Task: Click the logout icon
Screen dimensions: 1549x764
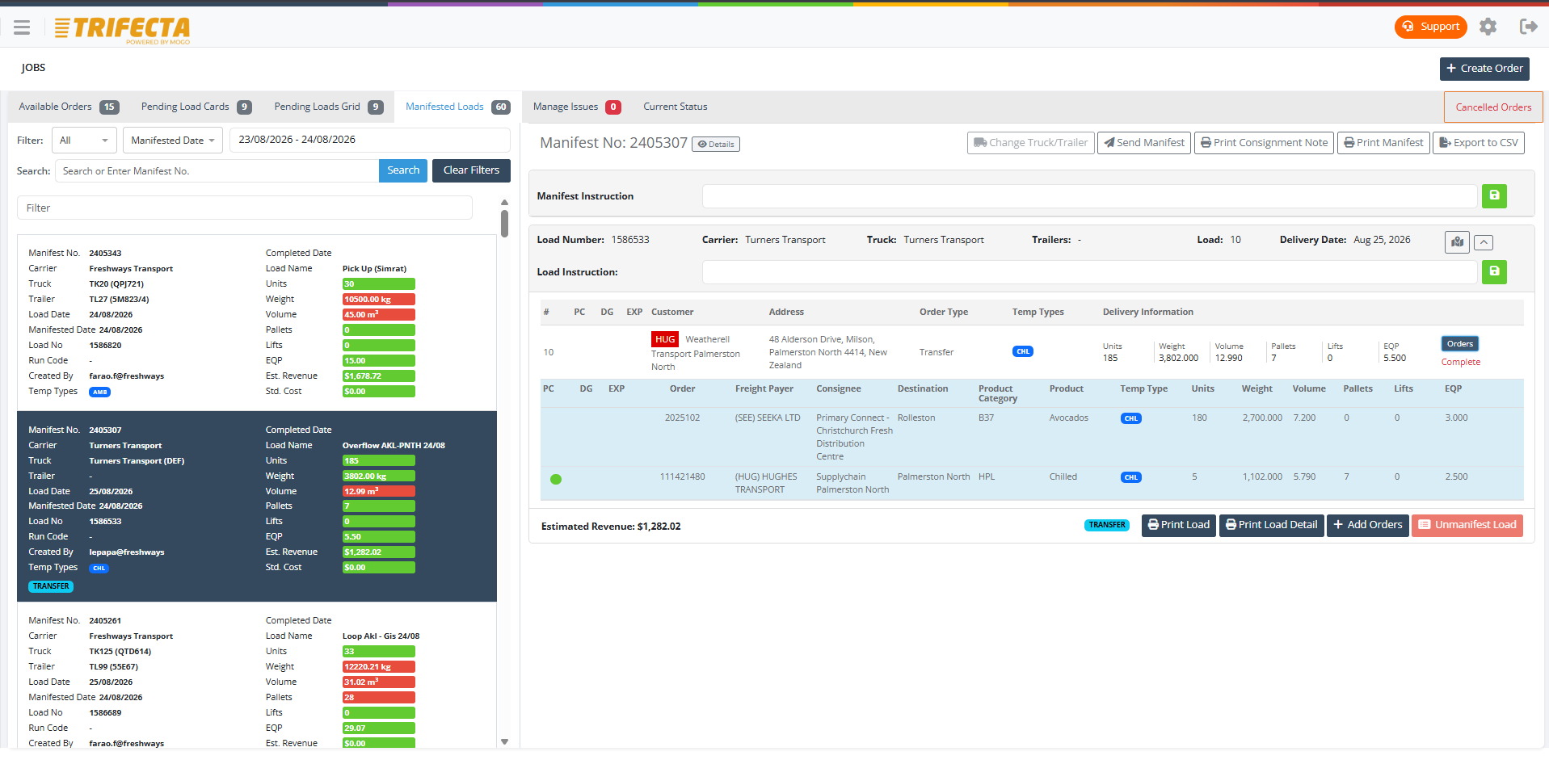Action: (x=1528, y=27)
